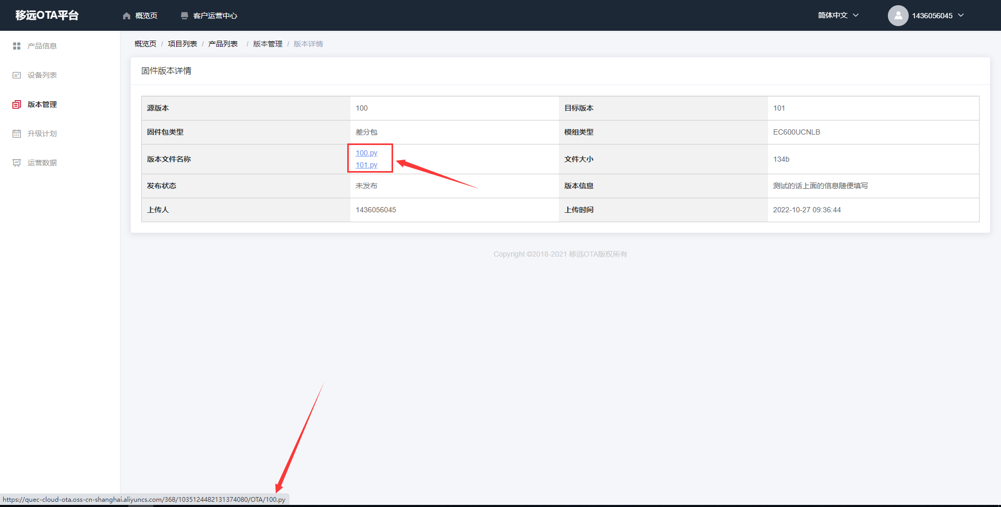Open 设备列表 from the sidebar icon
Image resolution: width=1001 pixels, height=507 pixels.
tap(16, 75)
